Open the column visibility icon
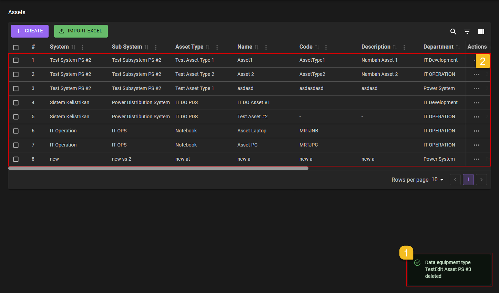The height and width of the screenshot is (293, 499). (481, 32)
